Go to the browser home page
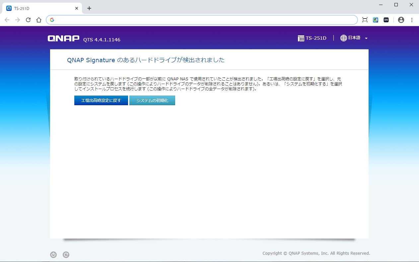Screen dimensions: 419x262 pos(39,20)
